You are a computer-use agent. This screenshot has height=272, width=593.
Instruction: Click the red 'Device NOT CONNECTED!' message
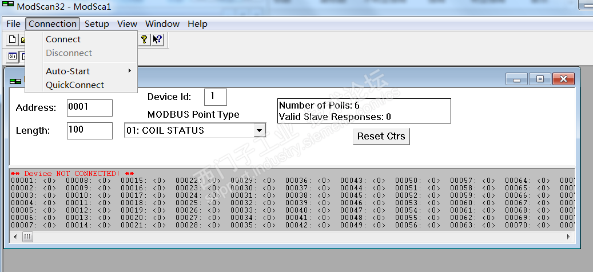point(72,173)
